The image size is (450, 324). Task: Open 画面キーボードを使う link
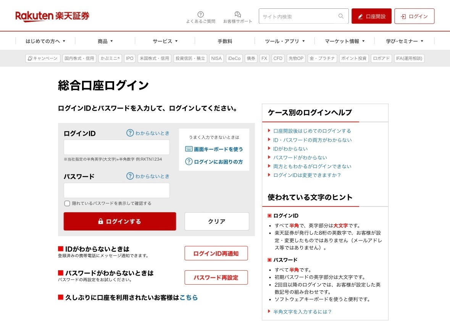point(214,149)
